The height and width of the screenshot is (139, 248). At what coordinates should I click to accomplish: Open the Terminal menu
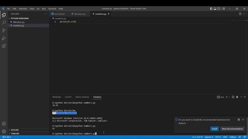[52, 8]
